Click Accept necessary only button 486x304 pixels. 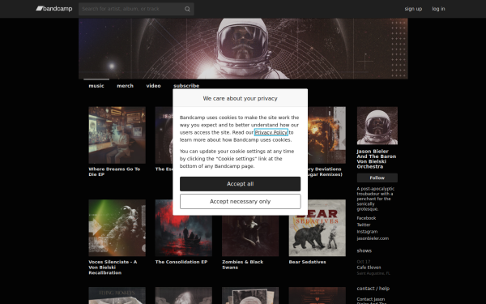pos(241,202)
